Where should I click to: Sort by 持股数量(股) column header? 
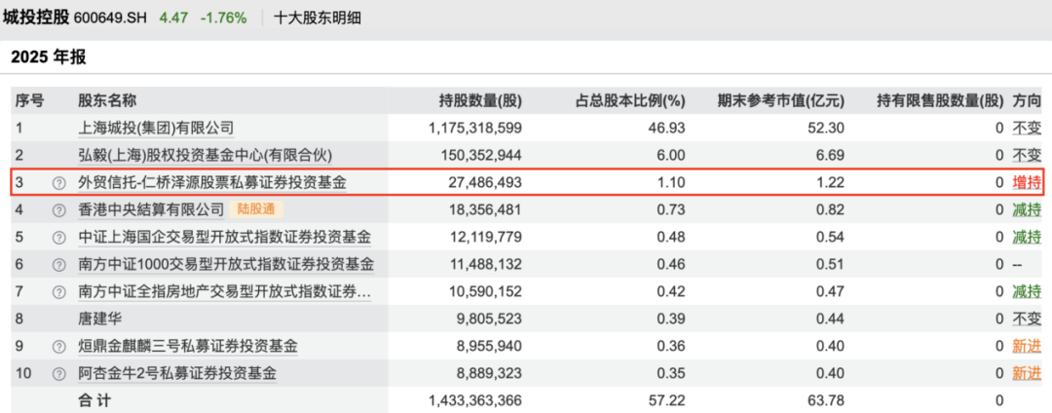[480, 100]
